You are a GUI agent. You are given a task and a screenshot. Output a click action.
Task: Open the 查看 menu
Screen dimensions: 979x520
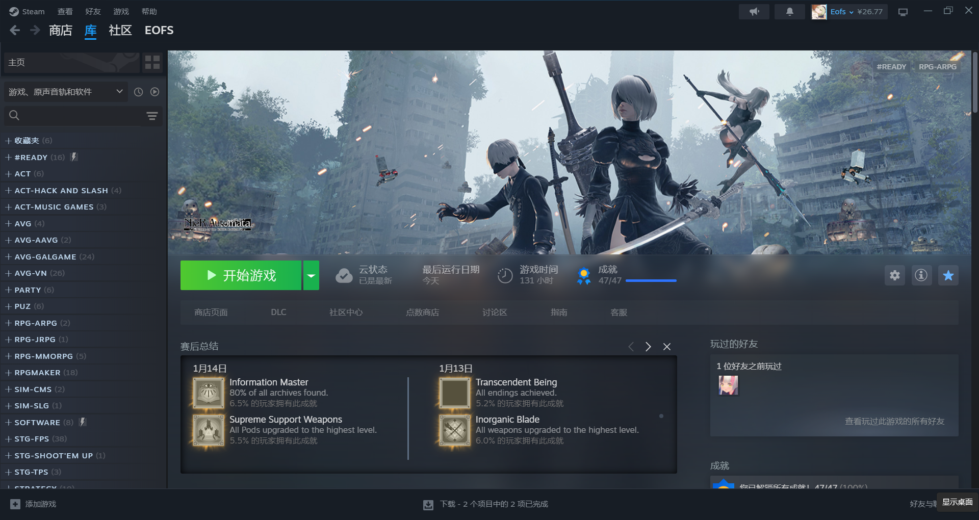(x=65, y=11)
